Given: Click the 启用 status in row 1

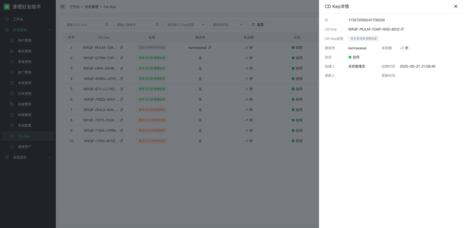Looking at the screenshot, I should (x=297, y=47).
